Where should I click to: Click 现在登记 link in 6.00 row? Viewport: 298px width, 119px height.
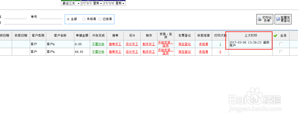(184, 44)
